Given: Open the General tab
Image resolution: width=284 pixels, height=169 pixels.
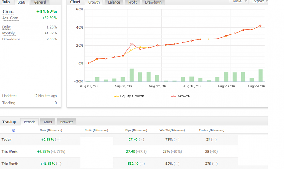Looking at the screenshot, I should [x=40, y=2].
